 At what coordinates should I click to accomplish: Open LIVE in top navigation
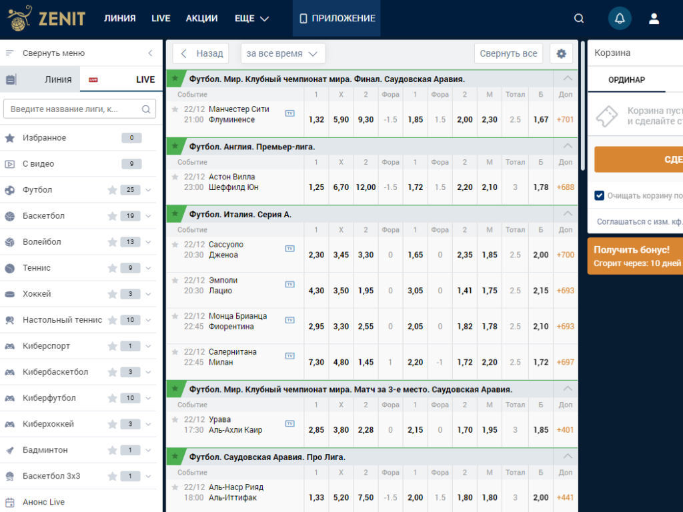(x=161, y=18)
